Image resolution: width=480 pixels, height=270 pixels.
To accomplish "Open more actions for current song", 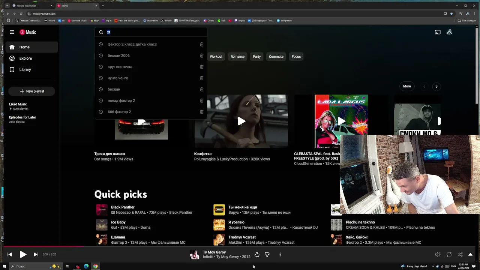I will click(x=280, y=255).
